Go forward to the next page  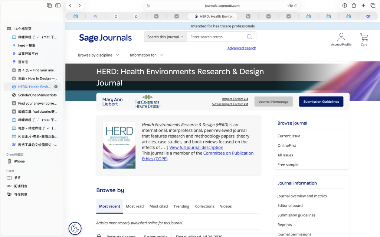pos(79,5)
